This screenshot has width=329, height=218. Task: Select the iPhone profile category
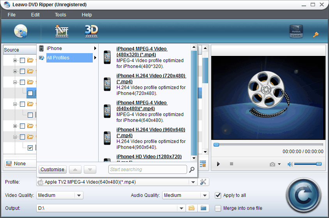[x=67, y=48]
